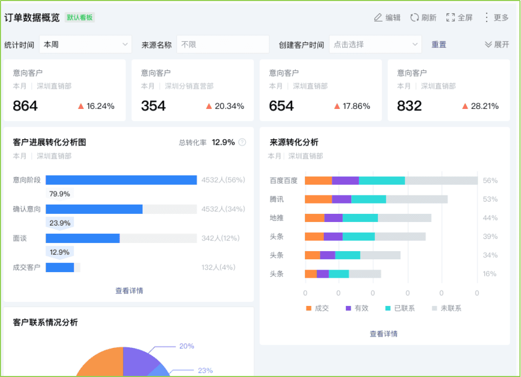Click the double-chevron 展开 icon
The image size is (521, 377).
point(488,45)
